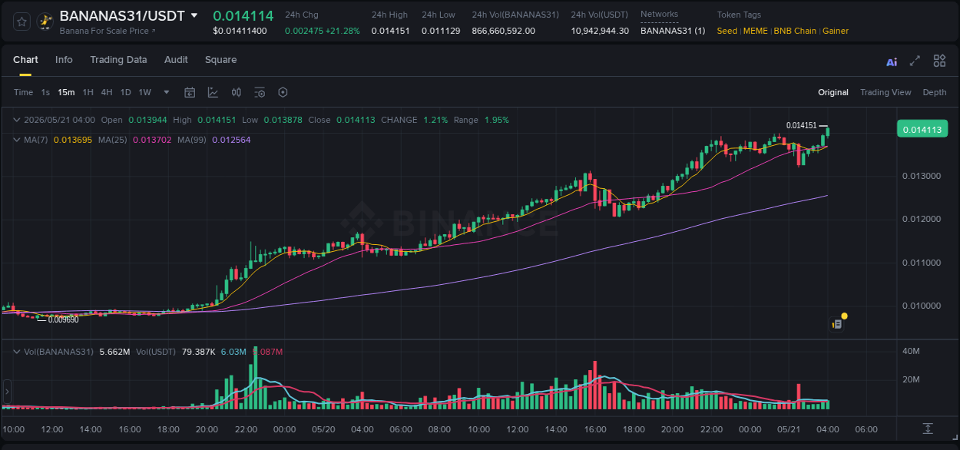Viewport: 960px width, 450px height.
Task: Collapse the OHLC info row chevron
Action: [x=17, y=120]
